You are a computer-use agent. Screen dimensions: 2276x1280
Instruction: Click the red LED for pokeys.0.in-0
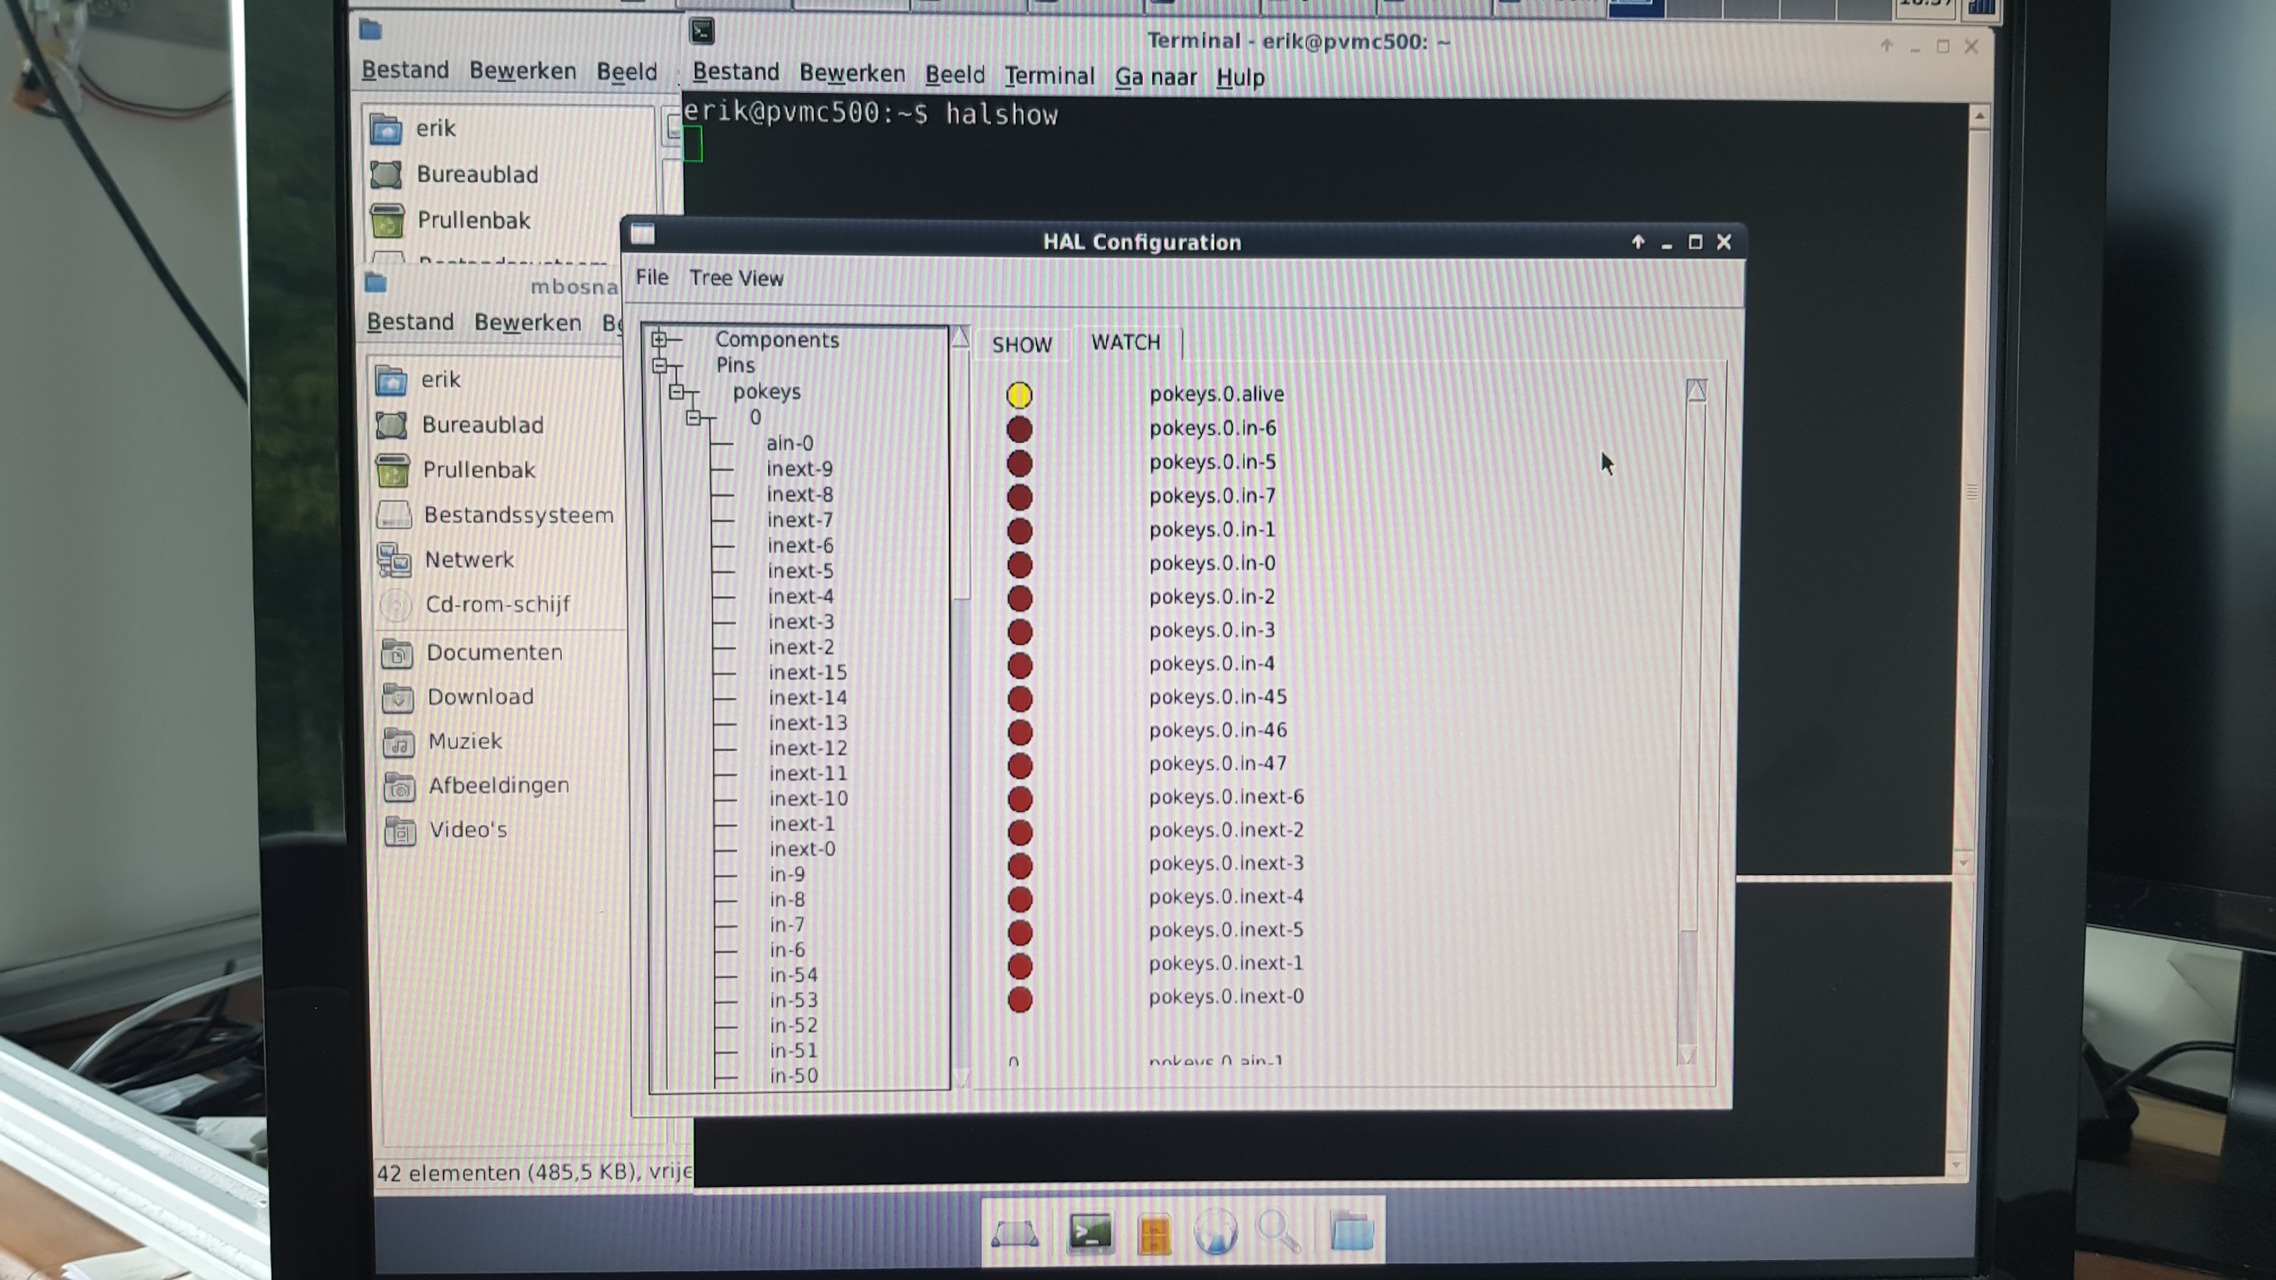[x=1020, y=565]
